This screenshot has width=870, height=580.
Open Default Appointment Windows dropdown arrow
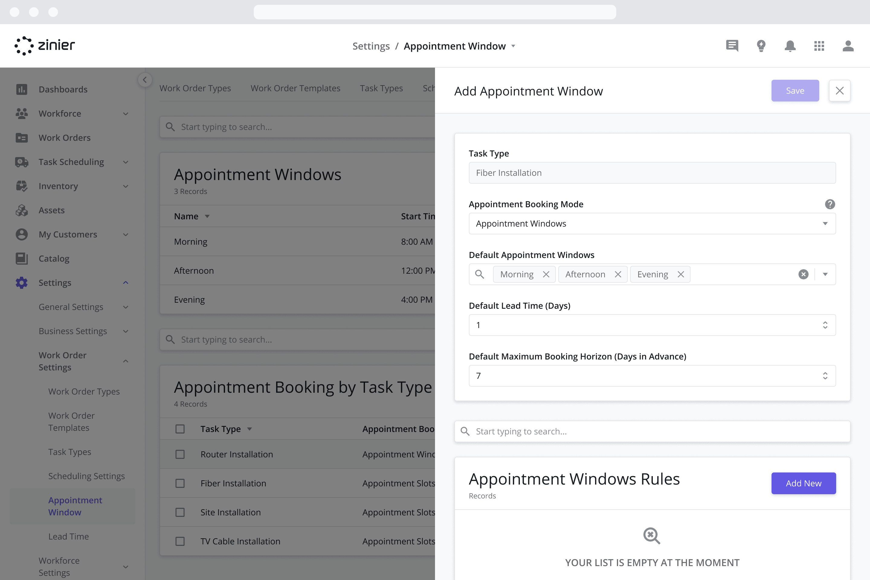coord(825,274)
